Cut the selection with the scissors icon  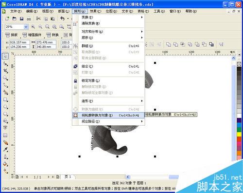tap(38, 19)
